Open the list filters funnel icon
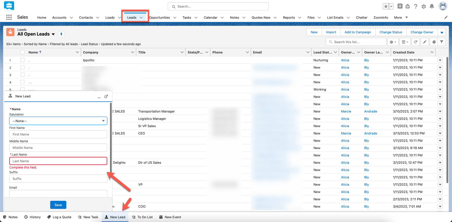 [x=442, y=42]
